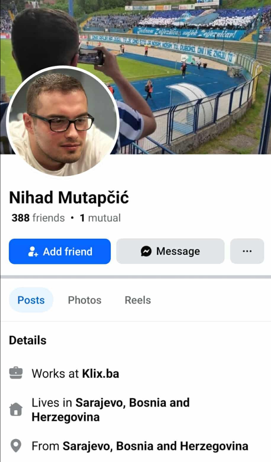Click the add-person icon in Add friend
This screenshot has height=462, width=271.
[33, 251]
